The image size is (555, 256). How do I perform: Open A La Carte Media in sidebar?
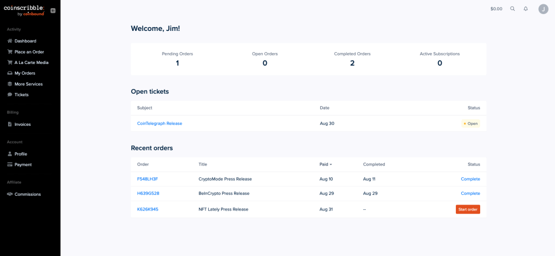pos(31,62)
